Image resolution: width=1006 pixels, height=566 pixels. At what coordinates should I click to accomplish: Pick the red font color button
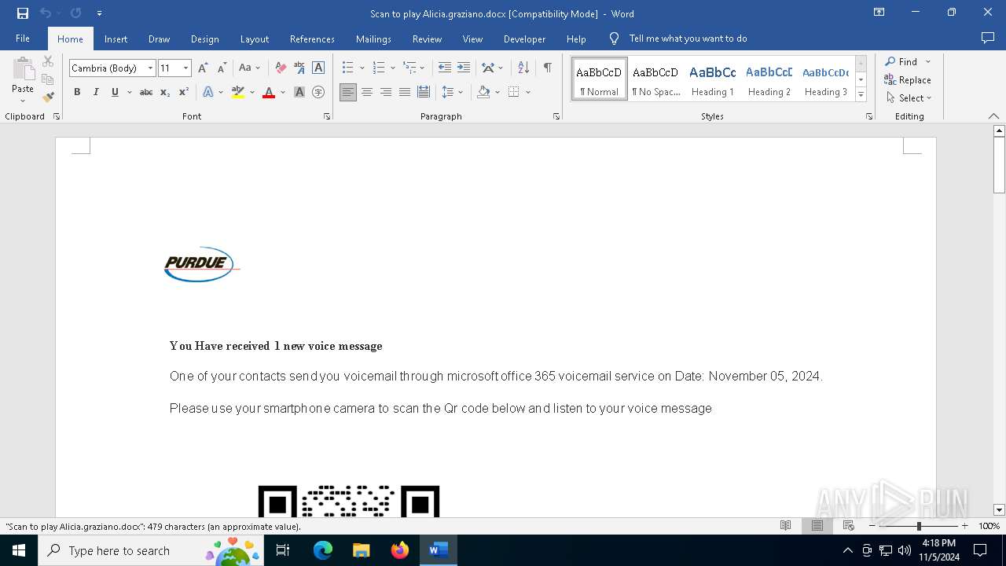click(269, 92)
